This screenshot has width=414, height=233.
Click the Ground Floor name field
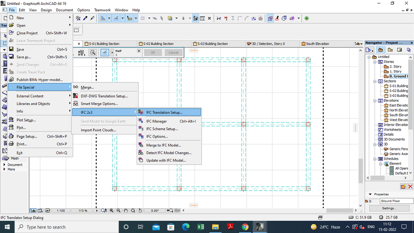[396, 201]
